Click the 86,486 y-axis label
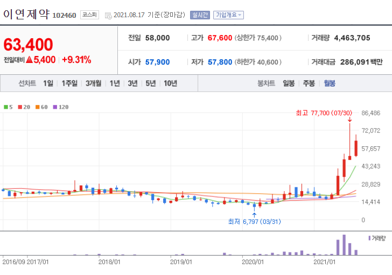This screenshot has width=392, height=275. (371, 113)
